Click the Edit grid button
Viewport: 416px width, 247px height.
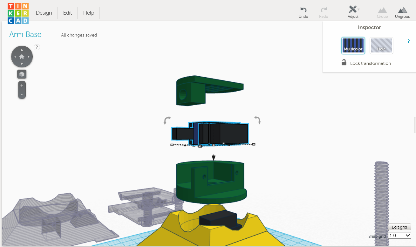point(399,227)
